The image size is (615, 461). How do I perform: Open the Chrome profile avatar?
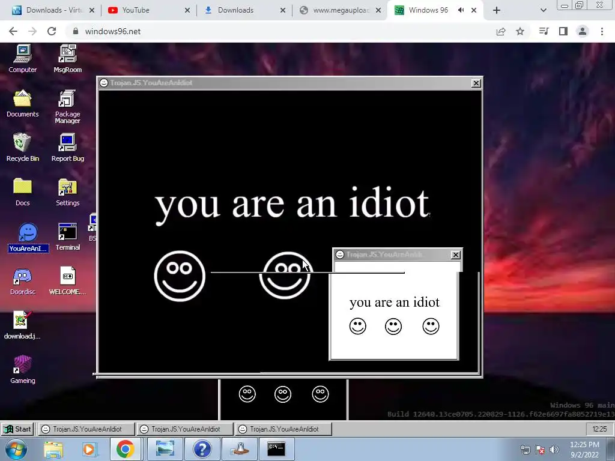[583, 31]
